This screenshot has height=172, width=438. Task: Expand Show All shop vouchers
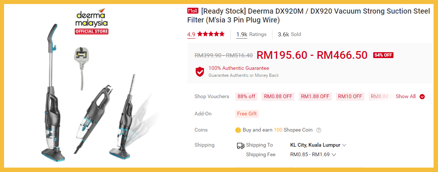(410, 96)
